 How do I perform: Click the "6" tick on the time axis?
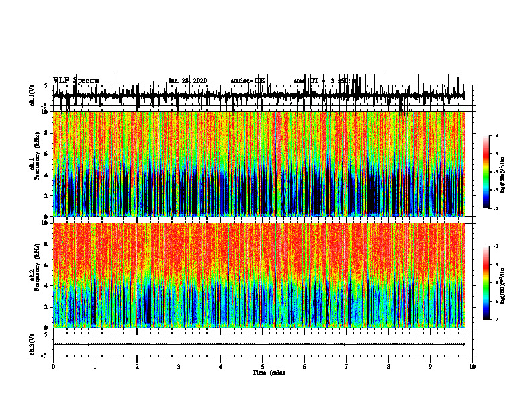[305, 367]
